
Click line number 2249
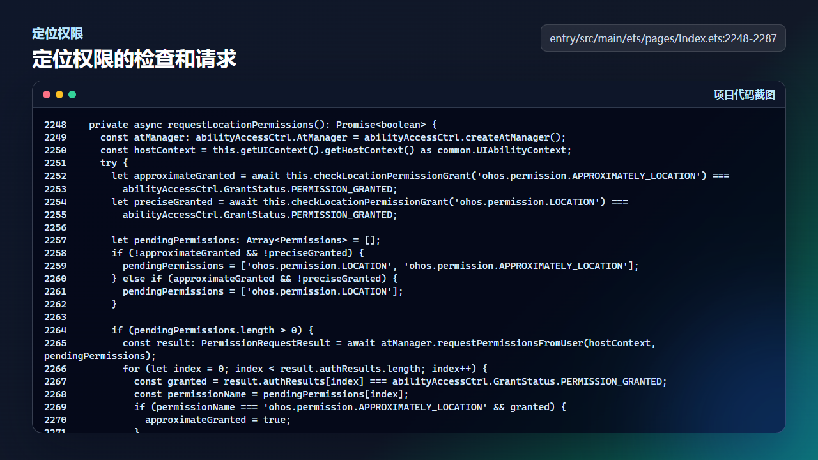pos(55,137)
